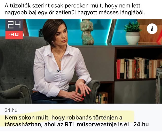Screen dimensions: 162x133
Task: Click the gray 24.hu source domain label
Action: tap(11, 110)
